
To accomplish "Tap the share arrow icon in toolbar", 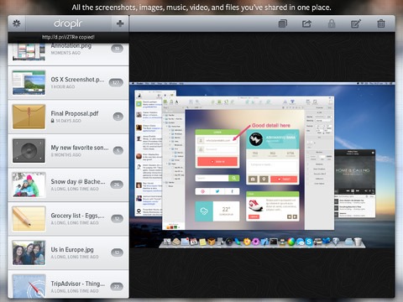I will 306,23.
